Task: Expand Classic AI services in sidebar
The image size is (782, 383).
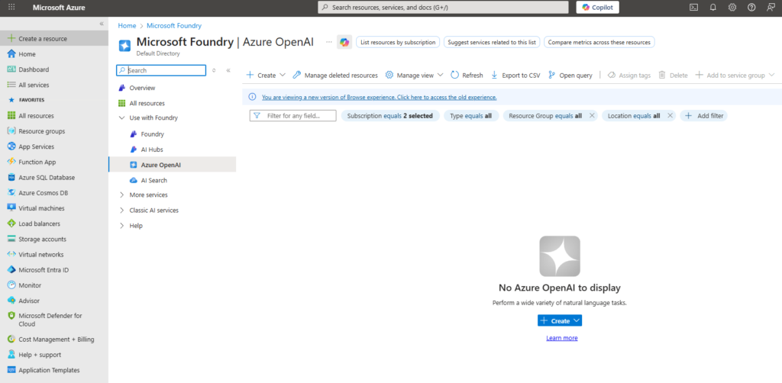Action: [x=122, y=211]
